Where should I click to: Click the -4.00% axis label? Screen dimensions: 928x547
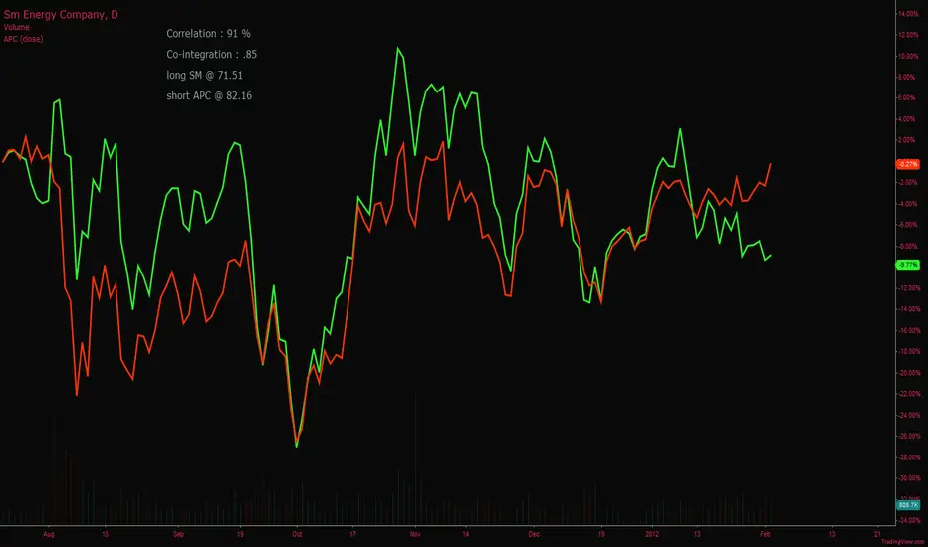coord(908,204)
